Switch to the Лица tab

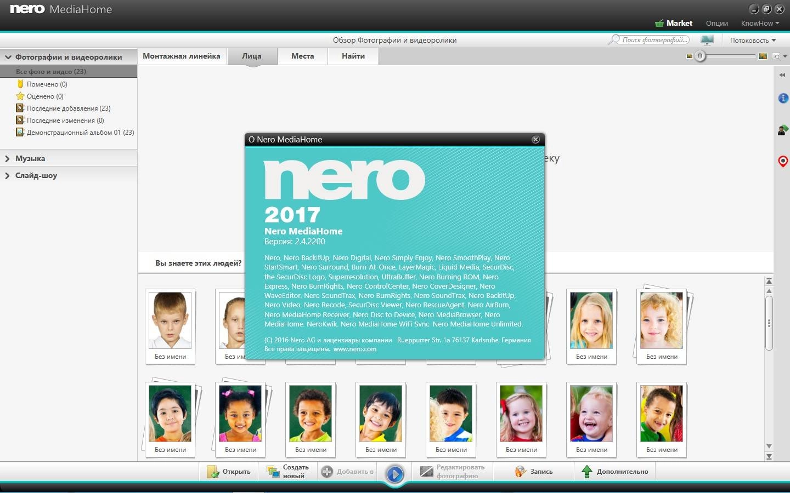point(252,56)
